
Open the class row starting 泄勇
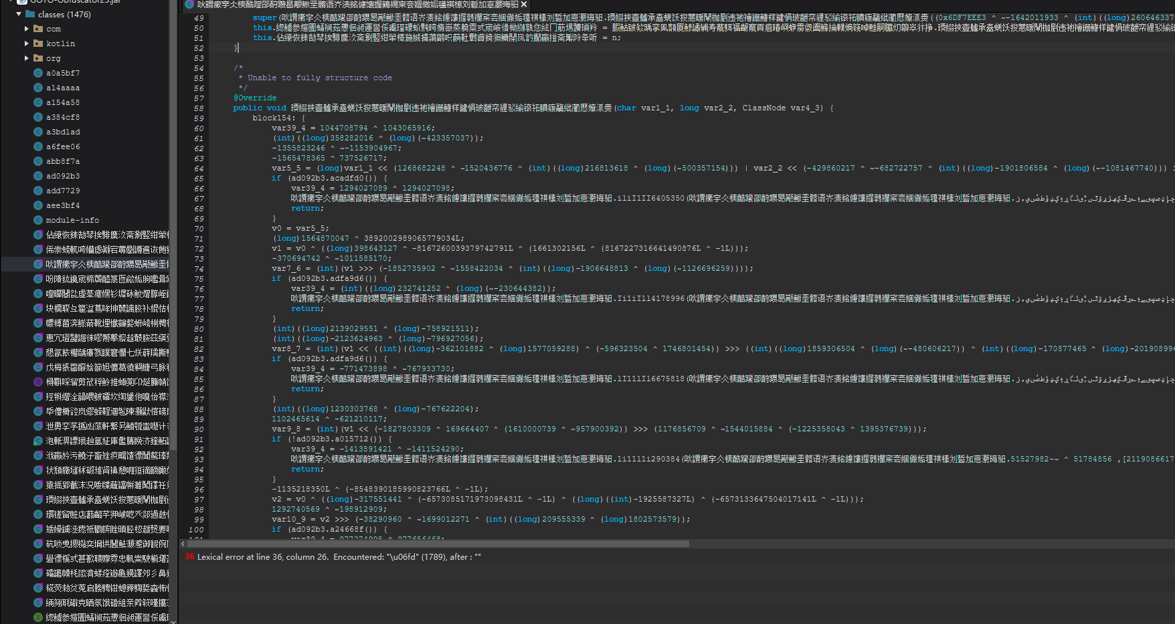(x=85, y=426)
